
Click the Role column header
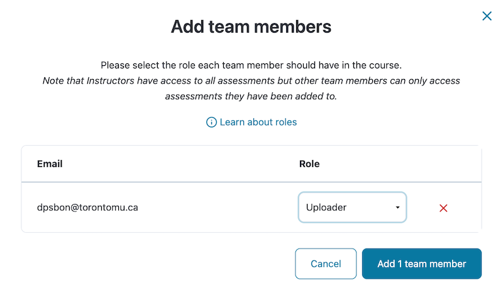309,164
